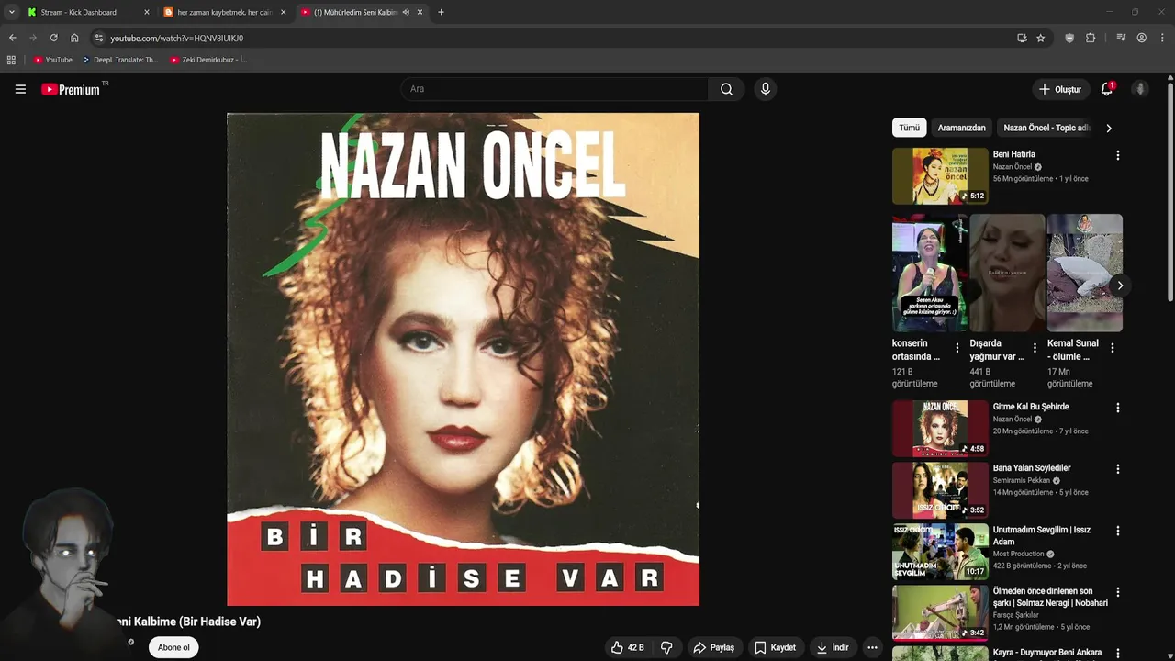Click the search magnifier button

coord(726,89)
